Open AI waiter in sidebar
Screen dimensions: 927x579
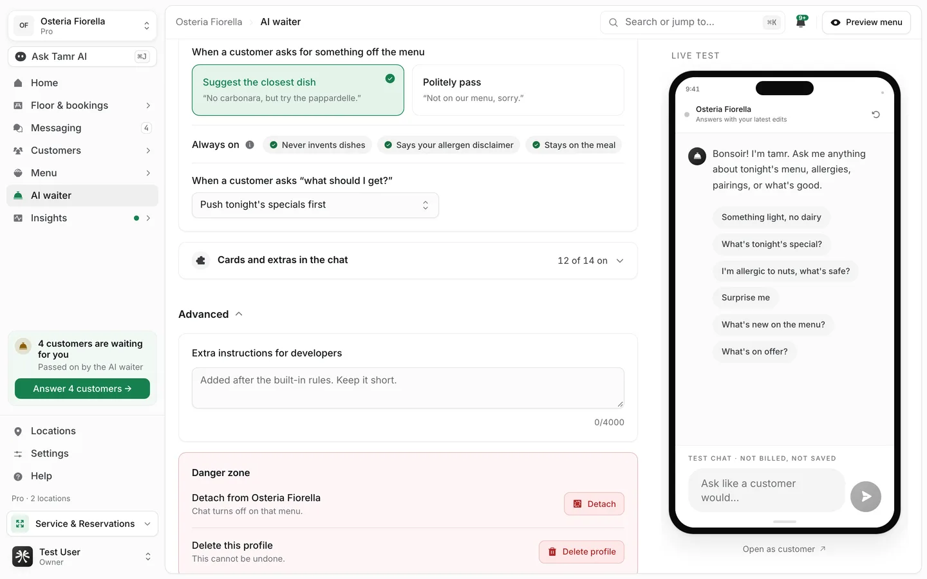[82, 196]
